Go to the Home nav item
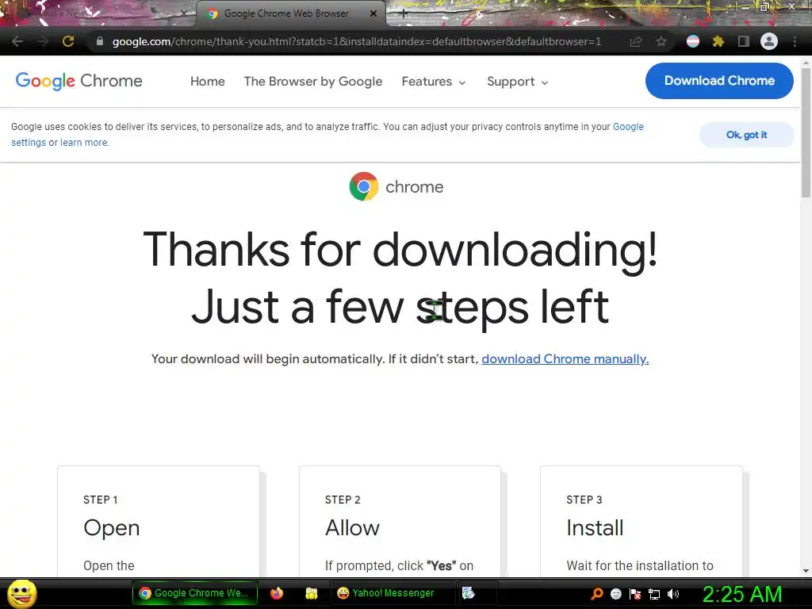 (x=207, y=82)
